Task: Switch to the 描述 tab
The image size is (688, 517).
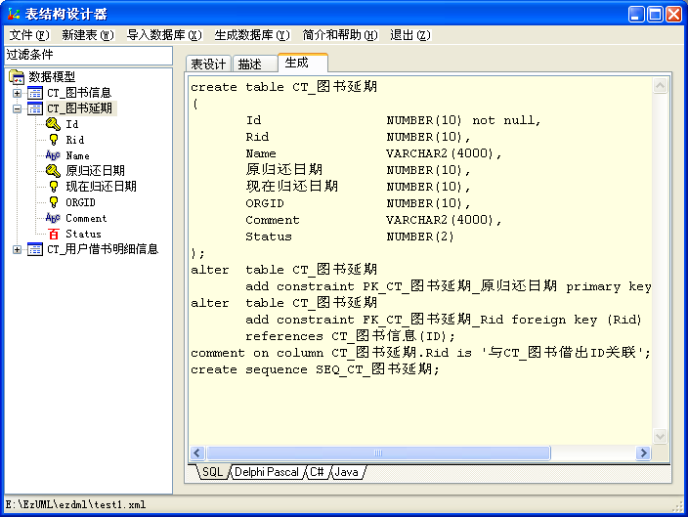Action: (x=250, y=65)
